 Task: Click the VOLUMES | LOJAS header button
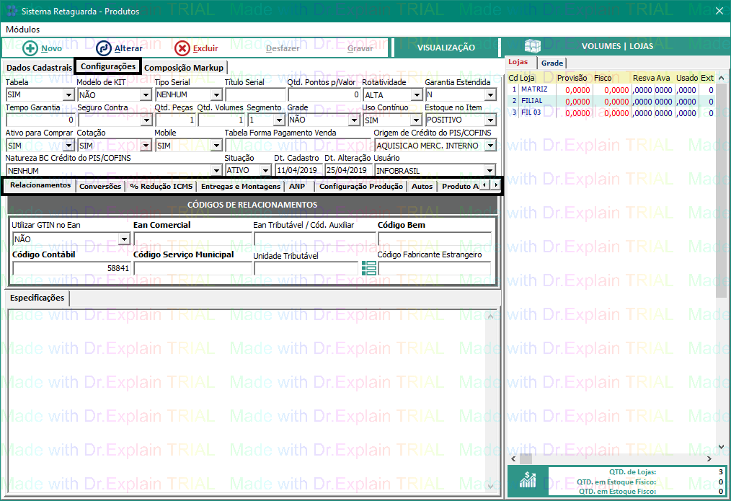[617, 46]
